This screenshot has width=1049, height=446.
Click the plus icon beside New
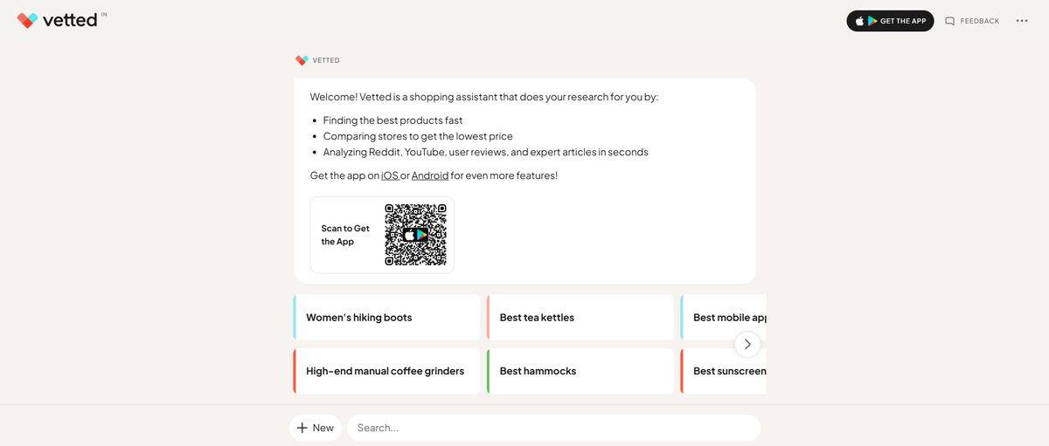(x=302, y=428)
